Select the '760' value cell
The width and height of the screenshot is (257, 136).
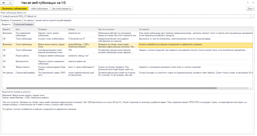click(82, 51)
